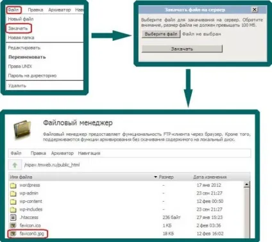Click the date 12 фев 00:50
The width and height of the screenshot is (272, 242).
pyautogui.click(x=210, y=201)
